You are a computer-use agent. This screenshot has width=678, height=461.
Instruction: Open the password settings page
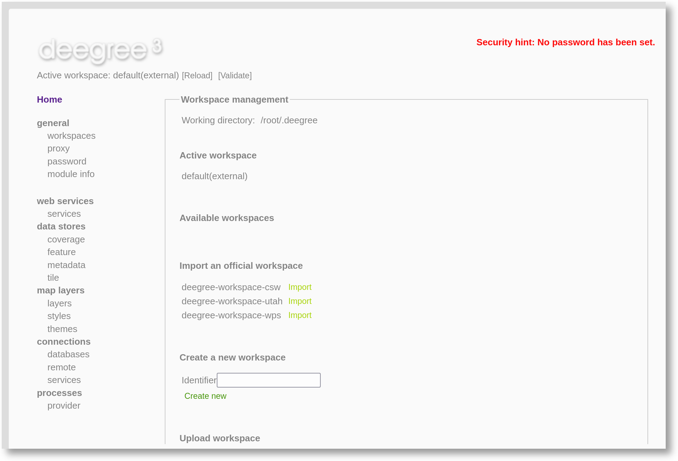tap(67, 161)
